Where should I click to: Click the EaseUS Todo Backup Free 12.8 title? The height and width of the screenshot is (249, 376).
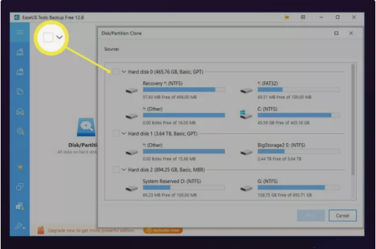53,18
